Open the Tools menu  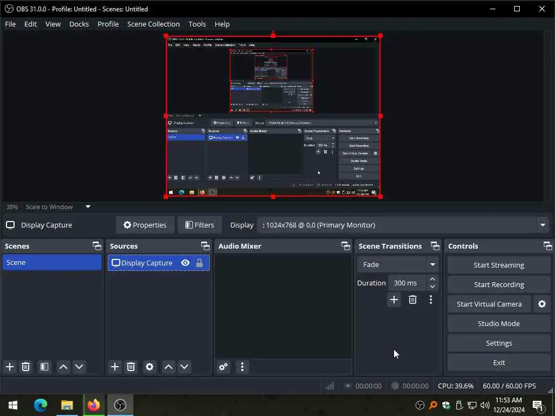pyautogui.click(x=197, y=24)
